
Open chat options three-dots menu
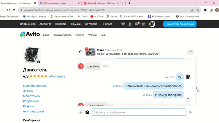click(x=190, y=52)
